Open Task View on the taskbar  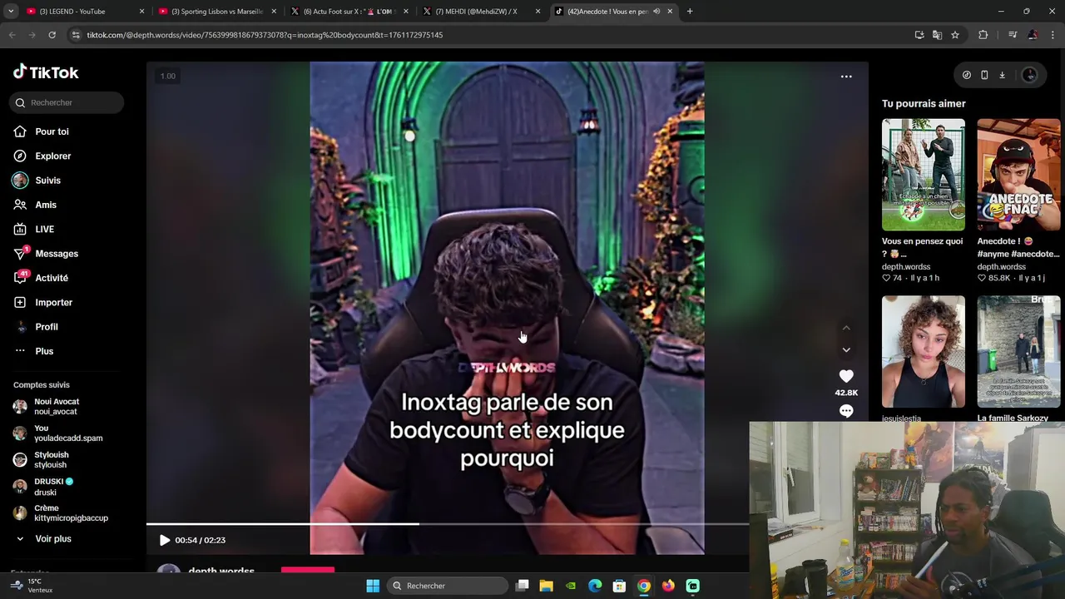click(x=522, y=586)
